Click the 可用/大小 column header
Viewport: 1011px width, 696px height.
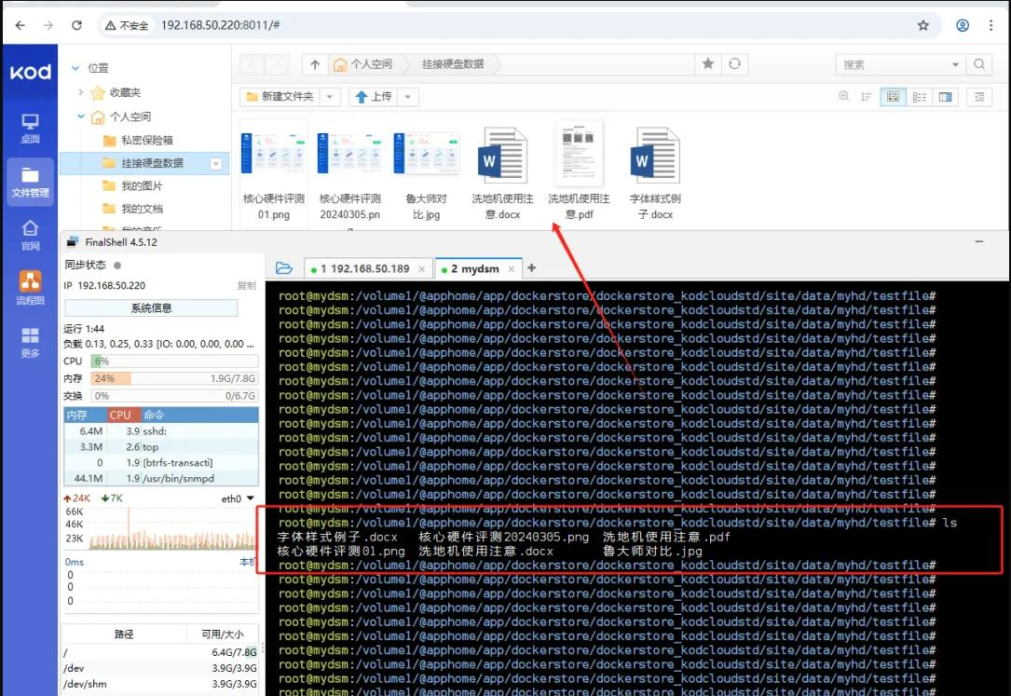point(223,635)
